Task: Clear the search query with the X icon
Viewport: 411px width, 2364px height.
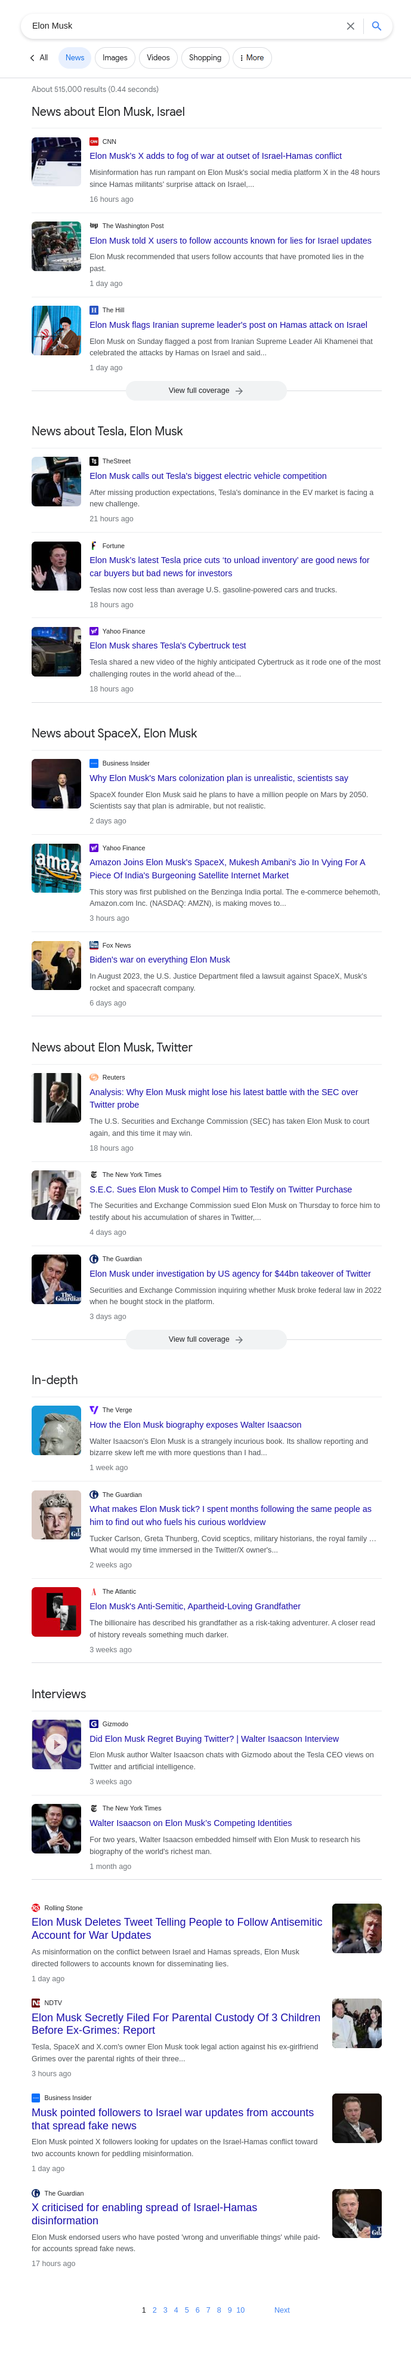Action: tap(350, 27)
